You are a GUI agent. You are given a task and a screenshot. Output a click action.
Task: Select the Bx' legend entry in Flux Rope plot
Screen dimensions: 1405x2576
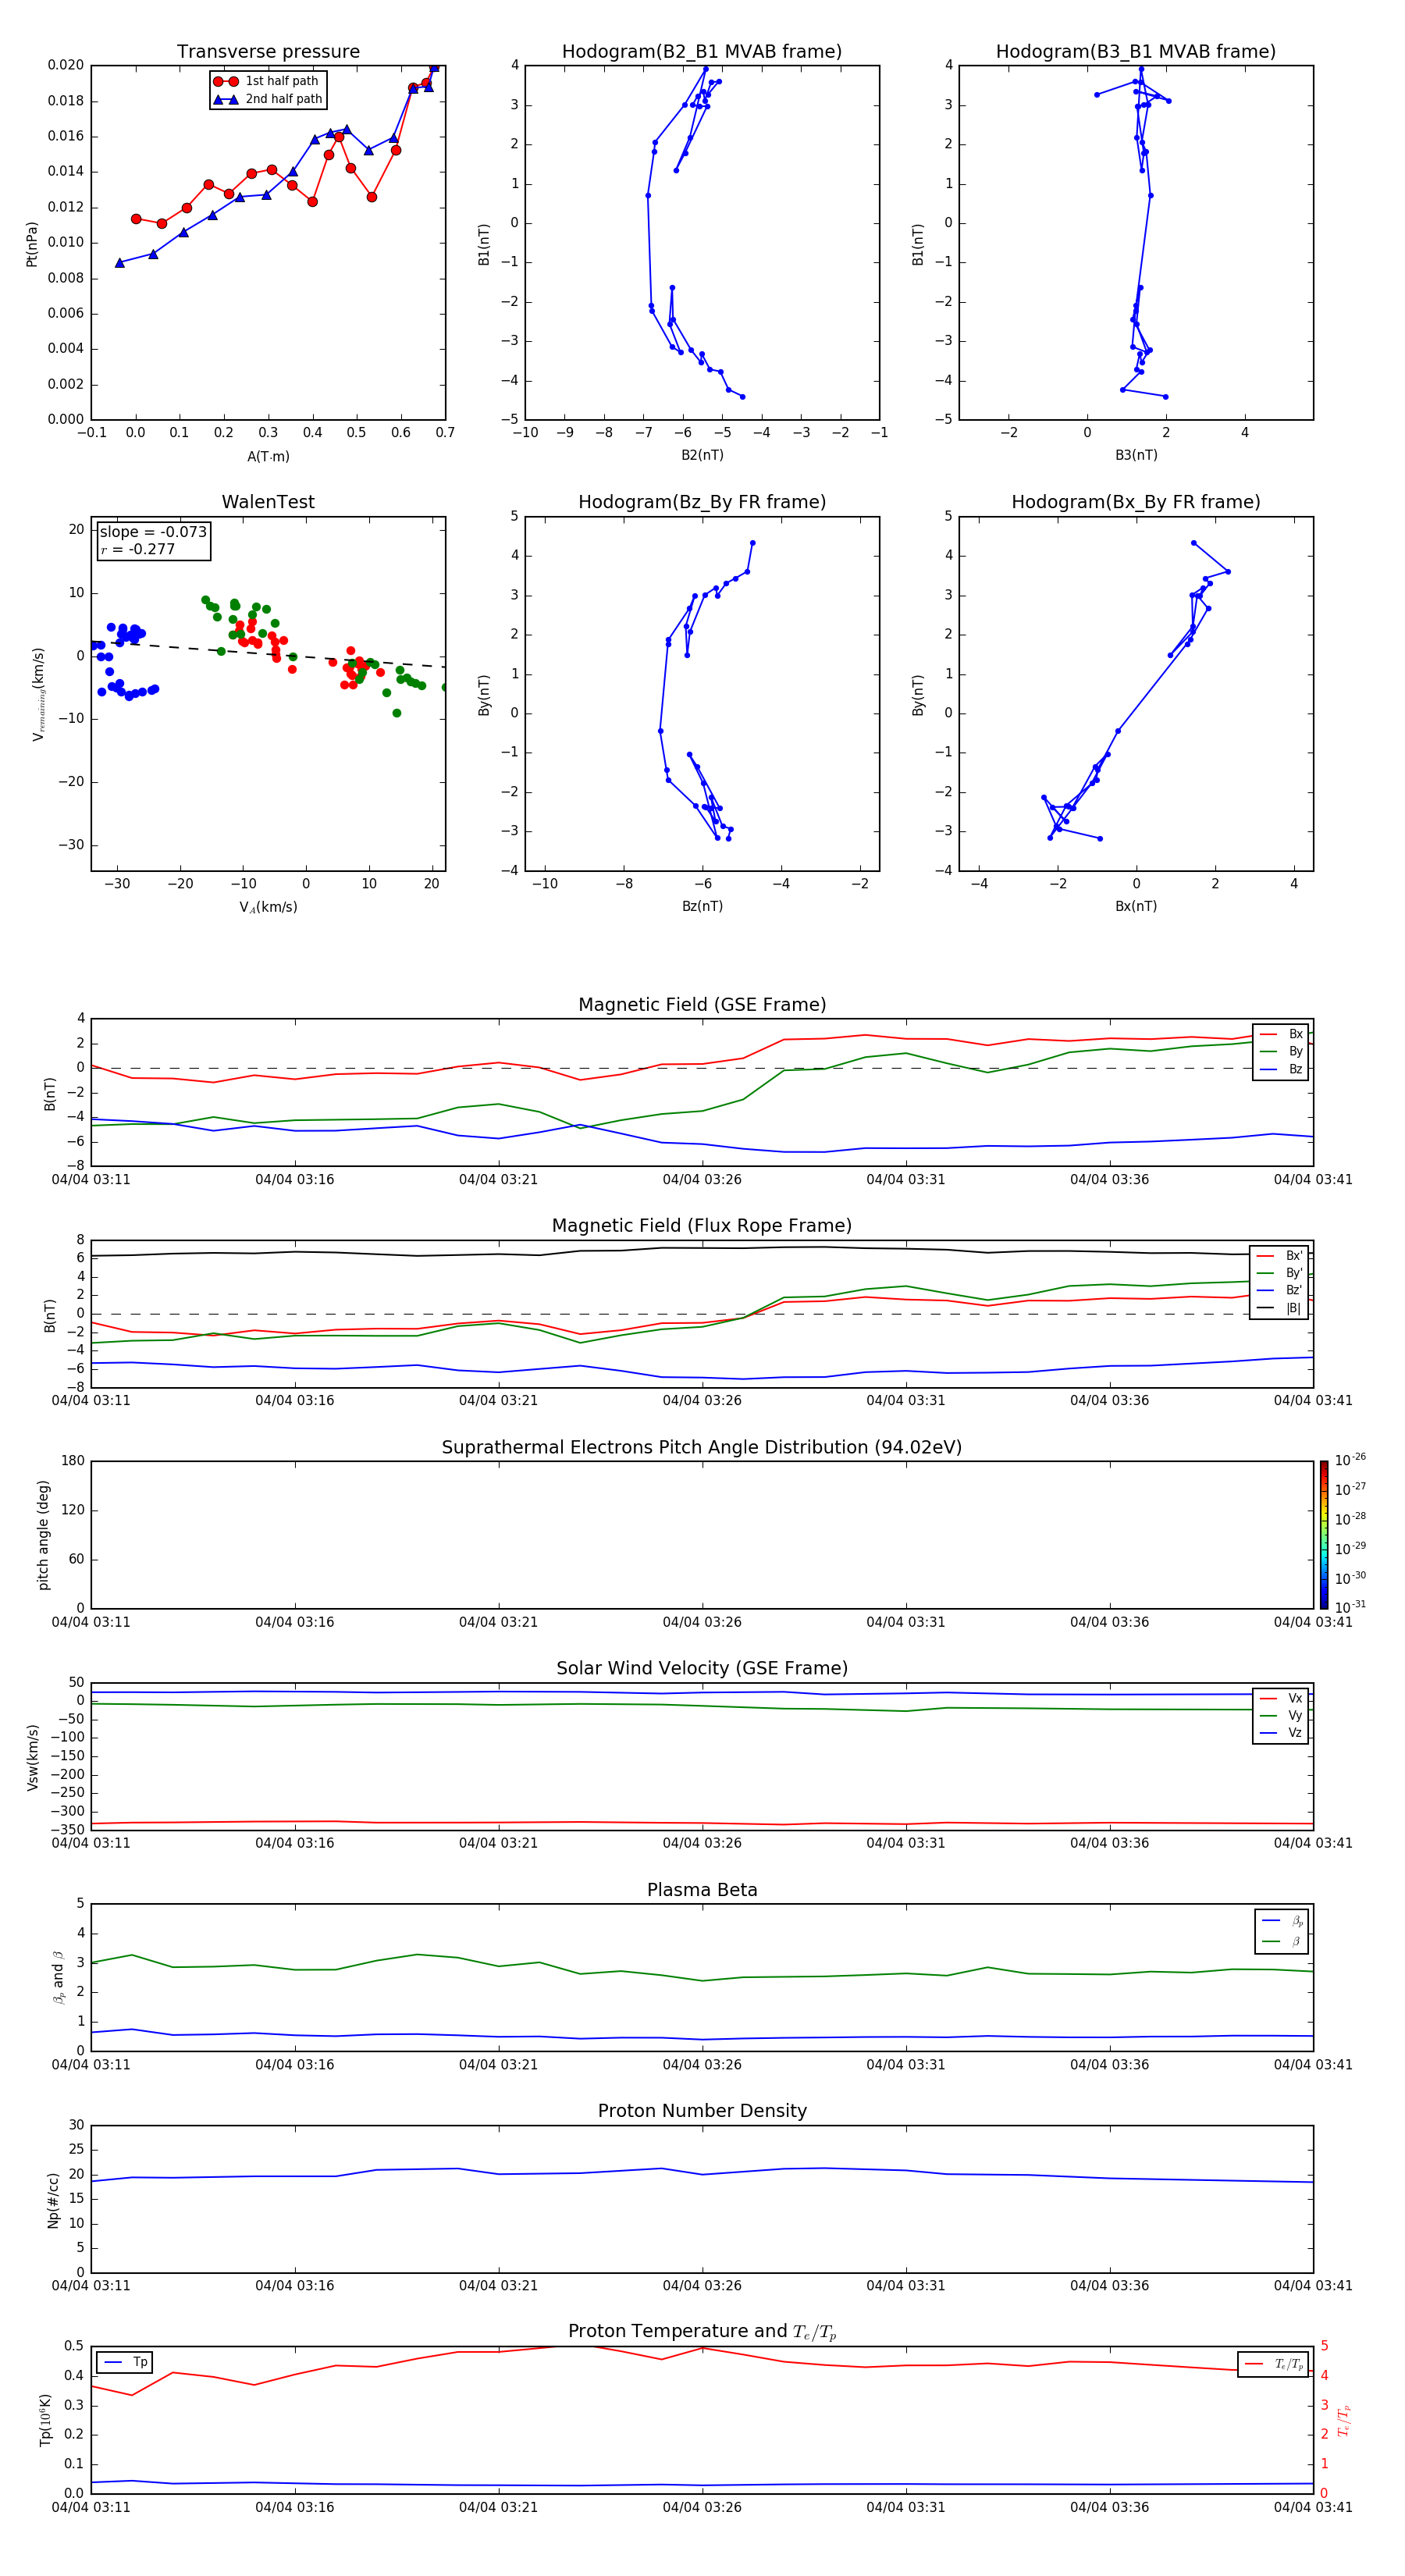1279,1256
